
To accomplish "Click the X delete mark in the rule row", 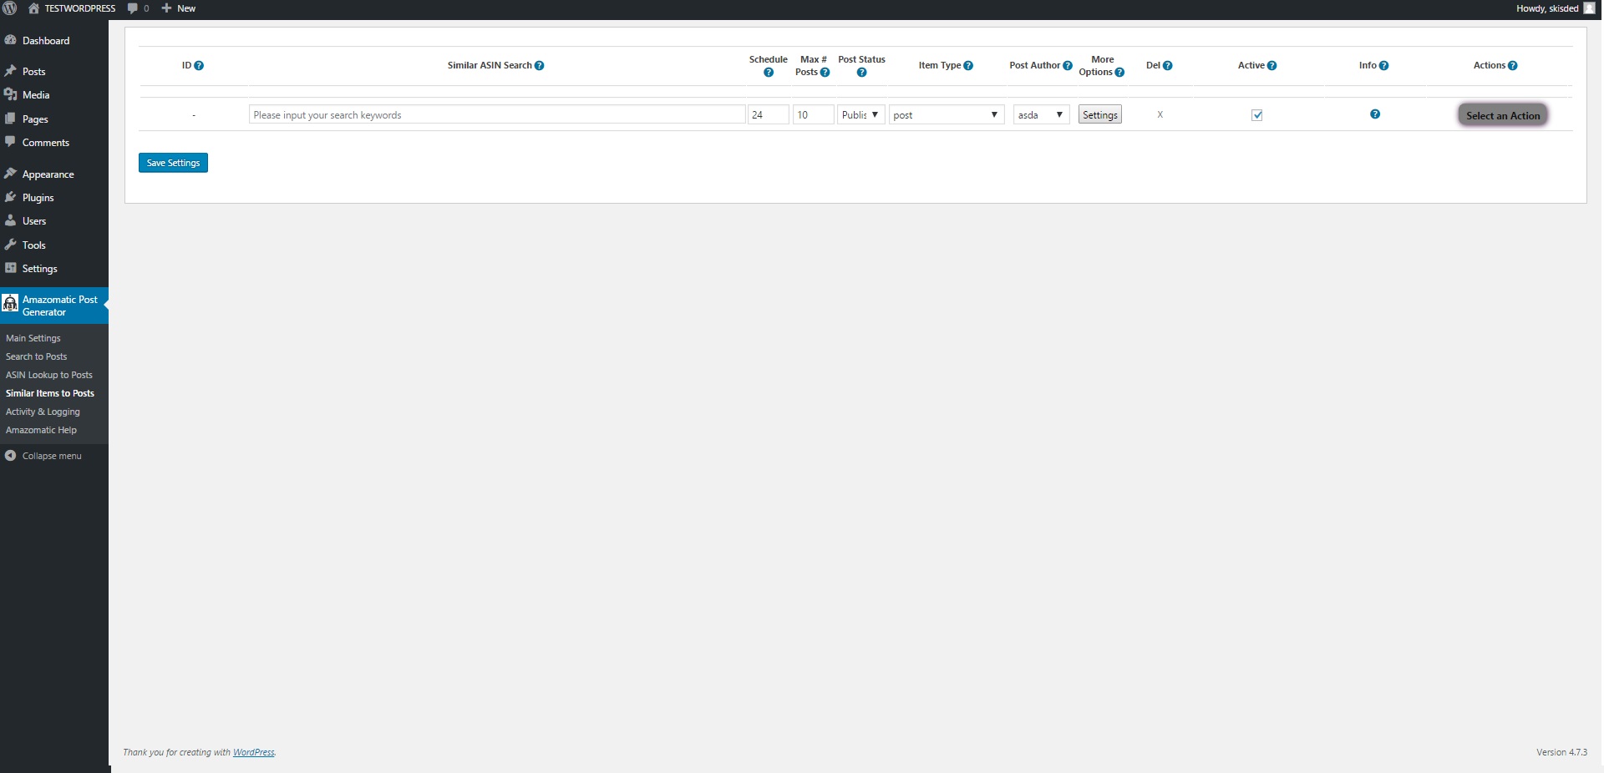I will pos(1160,115).
